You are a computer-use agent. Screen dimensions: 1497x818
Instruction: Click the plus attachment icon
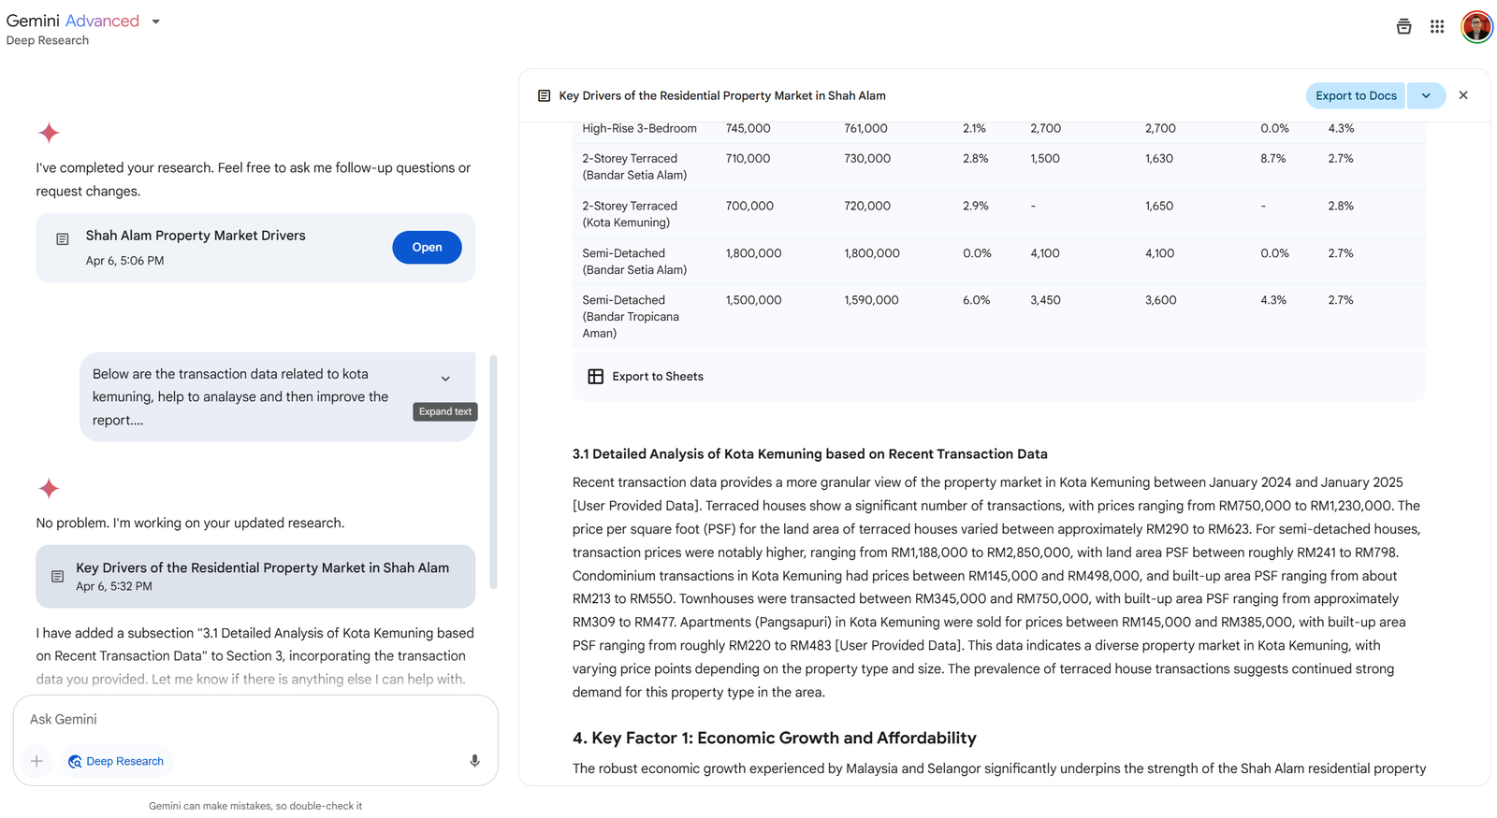click(x=36, y=761)
